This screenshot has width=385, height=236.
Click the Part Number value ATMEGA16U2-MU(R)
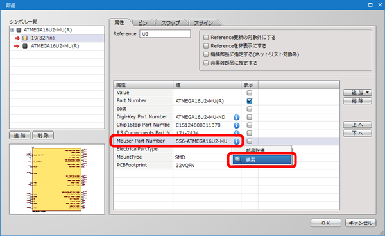[x=200, y=101]
